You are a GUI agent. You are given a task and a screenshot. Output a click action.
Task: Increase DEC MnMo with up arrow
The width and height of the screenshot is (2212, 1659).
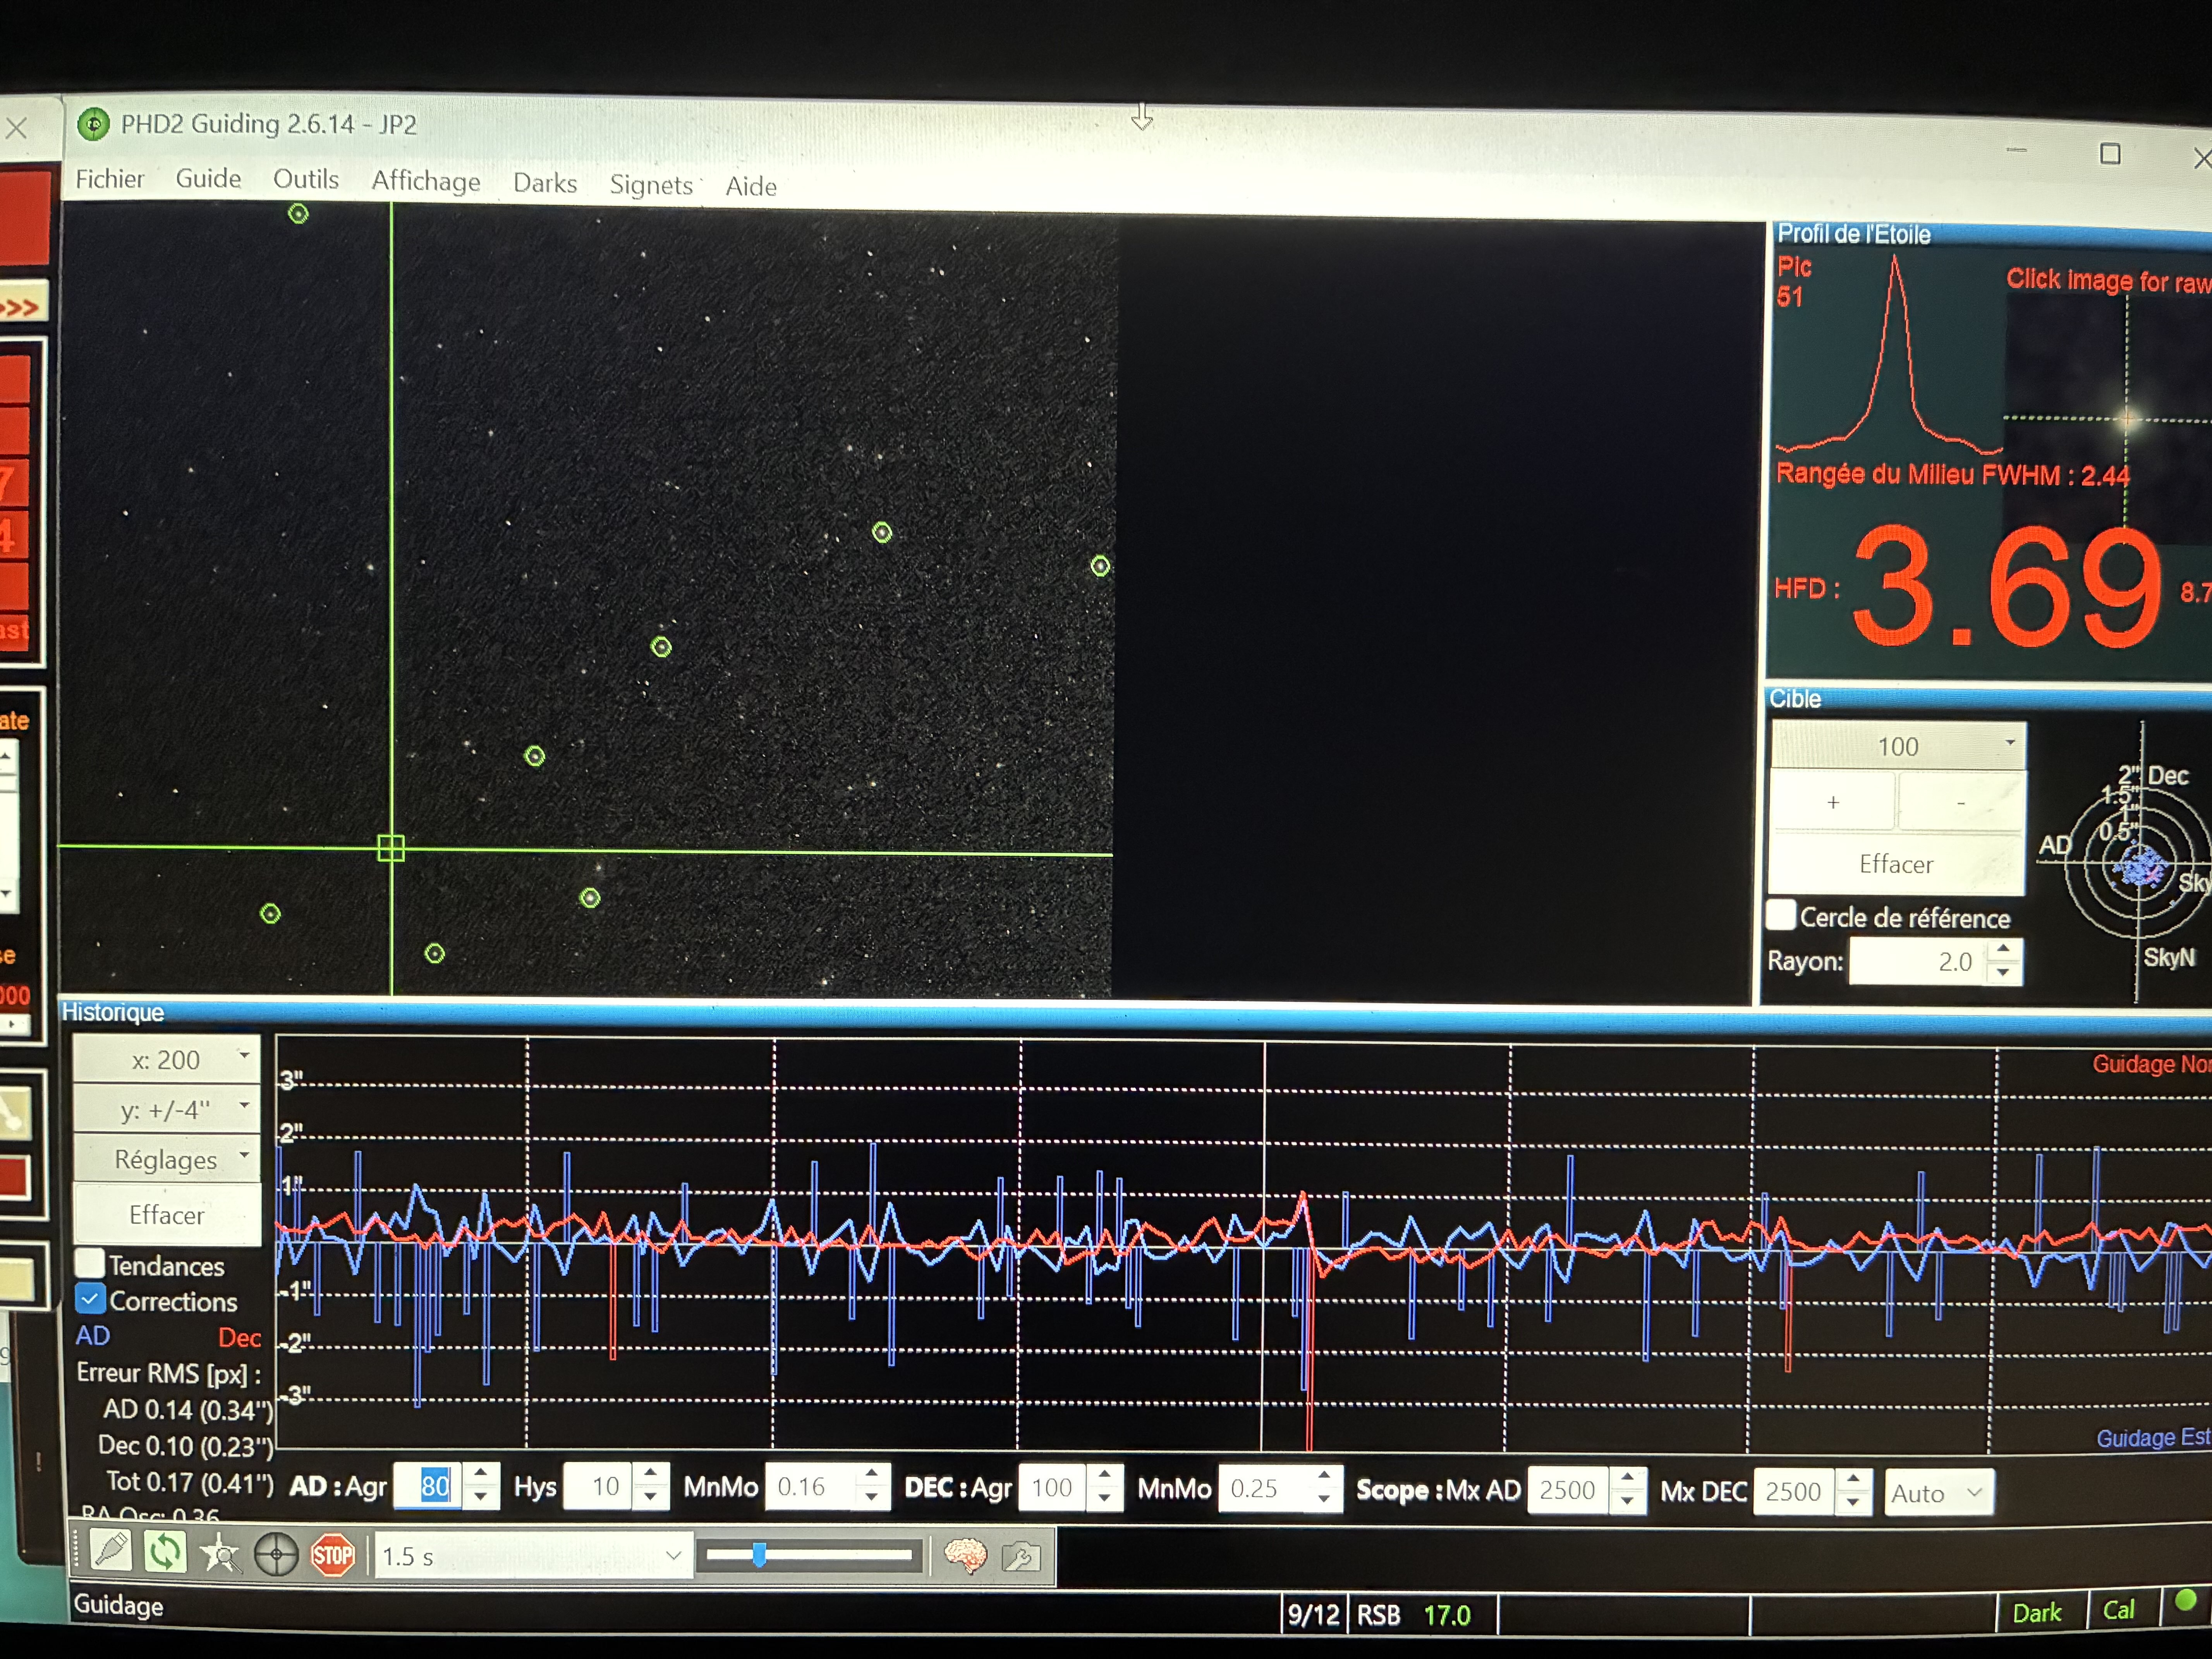pyautogui.click(x=1324, y=1476)
